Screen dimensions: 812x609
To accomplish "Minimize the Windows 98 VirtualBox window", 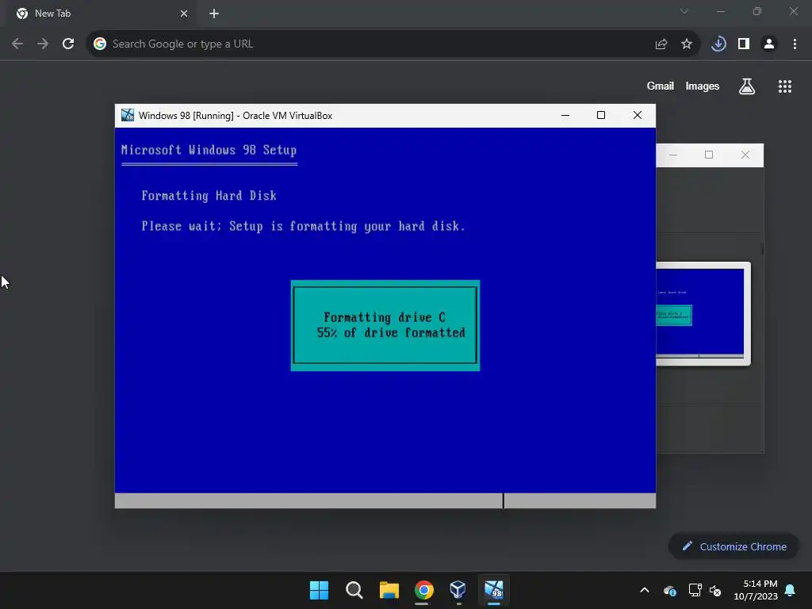I will click(x=565, y=116).
